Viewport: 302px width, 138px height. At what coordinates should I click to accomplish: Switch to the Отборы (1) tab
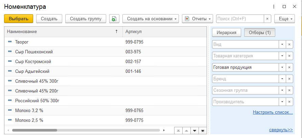(x=259, y=33)
